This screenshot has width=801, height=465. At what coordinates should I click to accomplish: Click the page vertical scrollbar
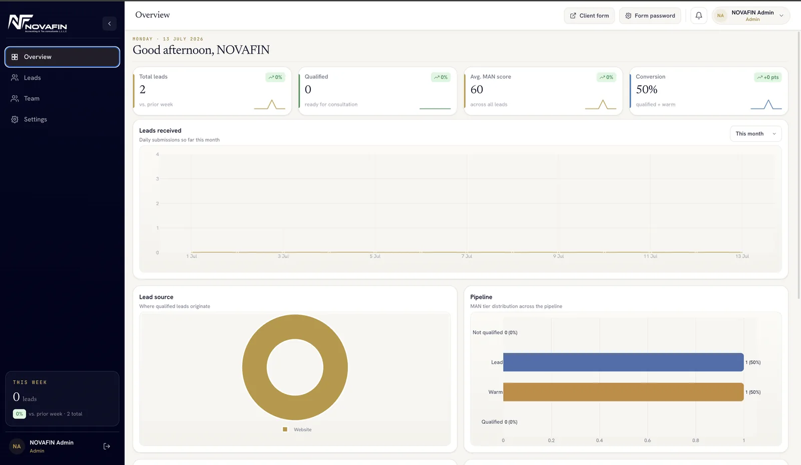click(x=798, y=165)
